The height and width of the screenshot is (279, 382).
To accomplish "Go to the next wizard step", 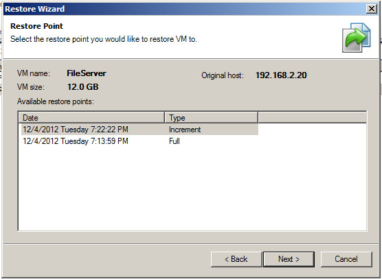I will click(x=289, y=259).
